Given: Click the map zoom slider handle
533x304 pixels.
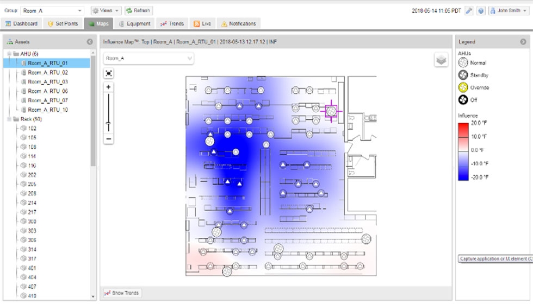Looking at the screenshot, I should tap(108, 125).
